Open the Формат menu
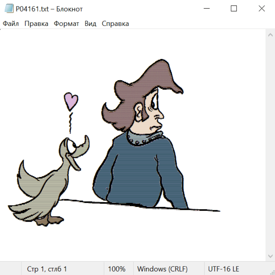This screenshot has width=275, height=275. 66,24
